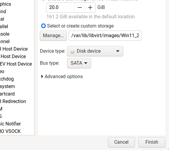This screenshot has width=169, height=150.
Task: Select the custom storage radio button
Action: coord(43,26)
